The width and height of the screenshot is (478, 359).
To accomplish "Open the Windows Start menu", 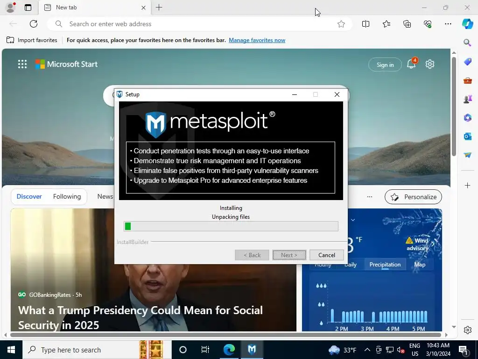I will tap(11, 350).
